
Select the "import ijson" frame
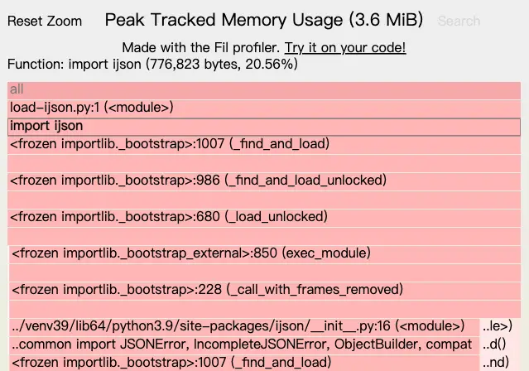(264, 127)
